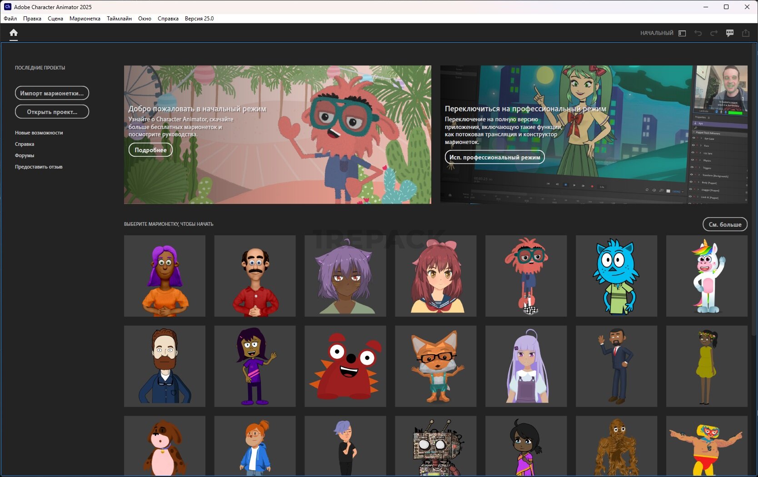Screen dimensions: 758x477
Task: Open the Предоставить отзыв link
Action: click(x=39, y=167)
